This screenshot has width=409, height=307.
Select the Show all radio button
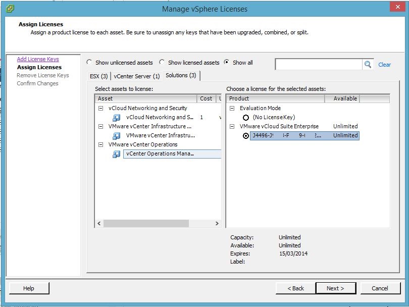coord(226,62)
